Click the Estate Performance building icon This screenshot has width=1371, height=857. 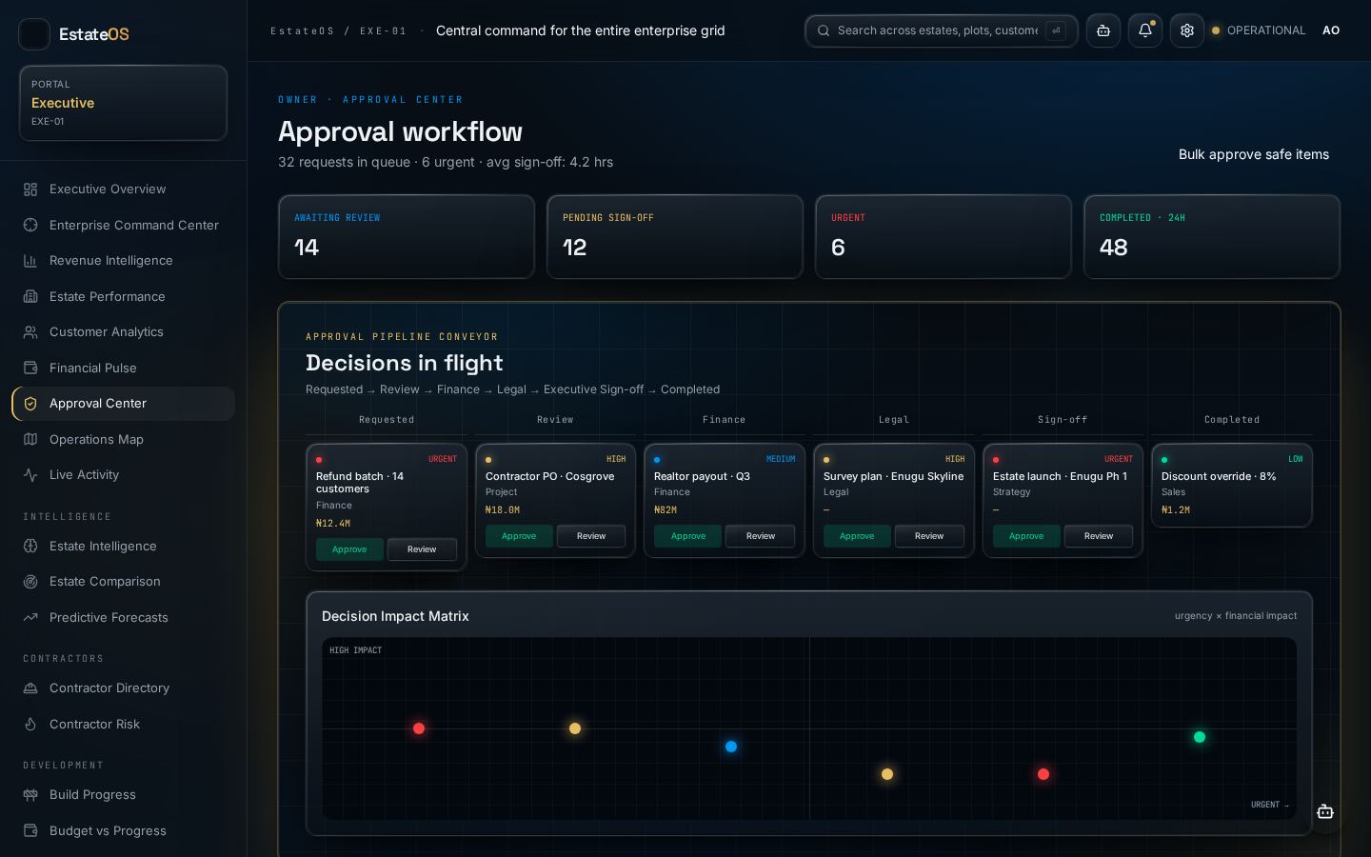tap(30, 296)
